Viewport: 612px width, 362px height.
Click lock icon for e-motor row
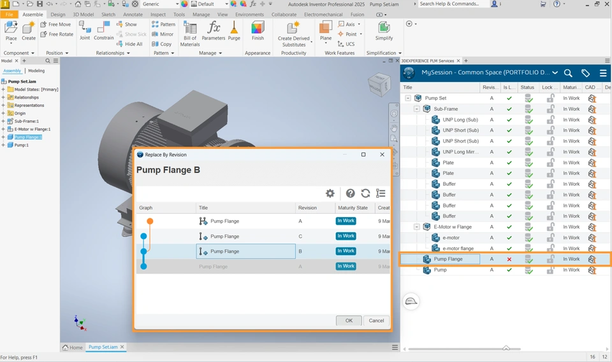pyautogui.click(x=550, y=238)
